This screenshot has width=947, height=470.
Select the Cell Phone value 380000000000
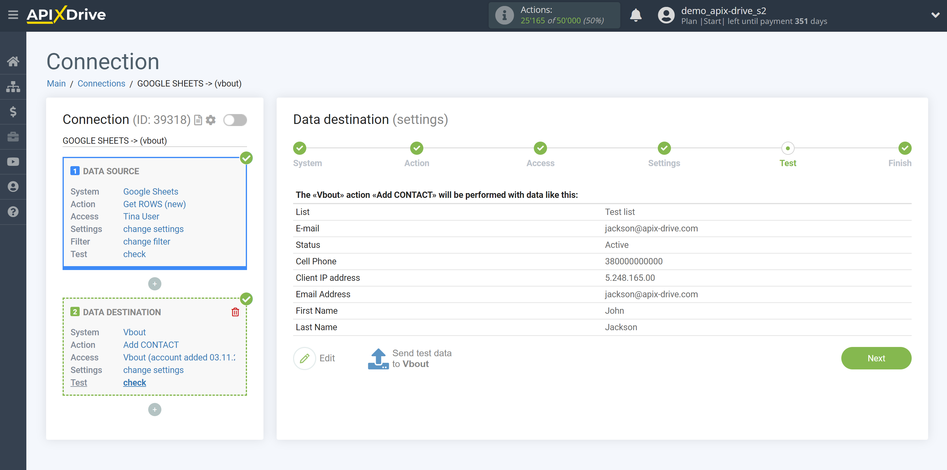(x=634, y=261)
